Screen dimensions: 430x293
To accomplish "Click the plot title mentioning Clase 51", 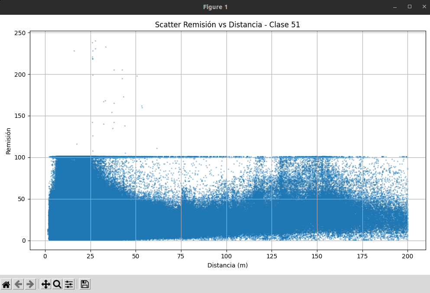I will pos(227,25).
